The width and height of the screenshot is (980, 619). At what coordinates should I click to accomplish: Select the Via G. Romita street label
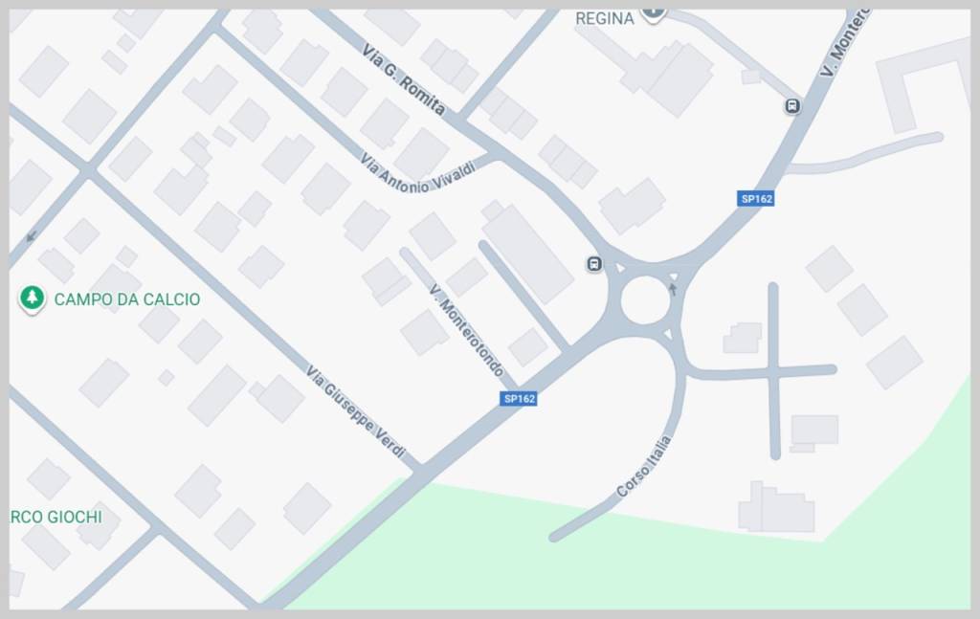click(403, 80)
